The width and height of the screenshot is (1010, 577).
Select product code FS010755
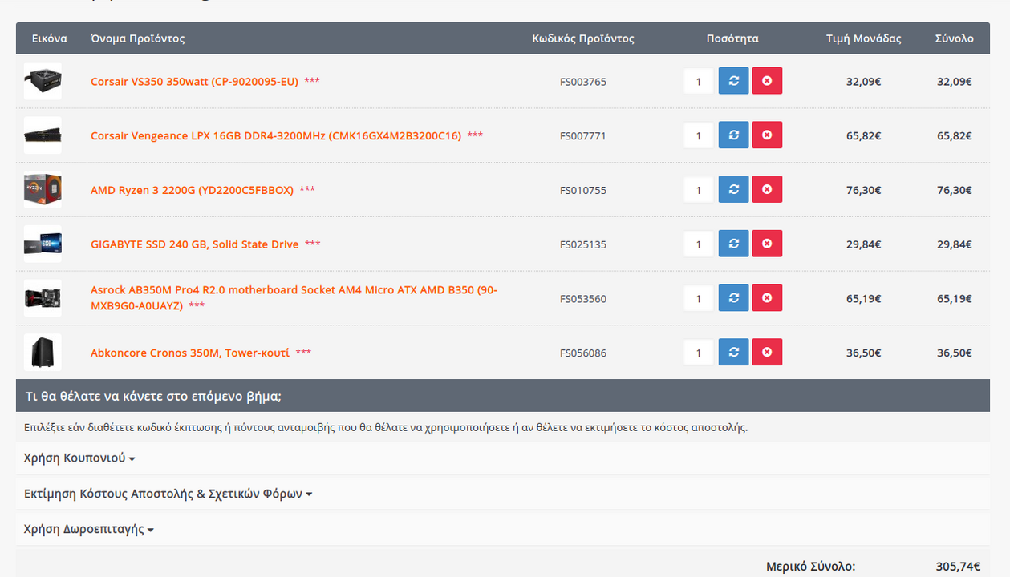point(583,190)
